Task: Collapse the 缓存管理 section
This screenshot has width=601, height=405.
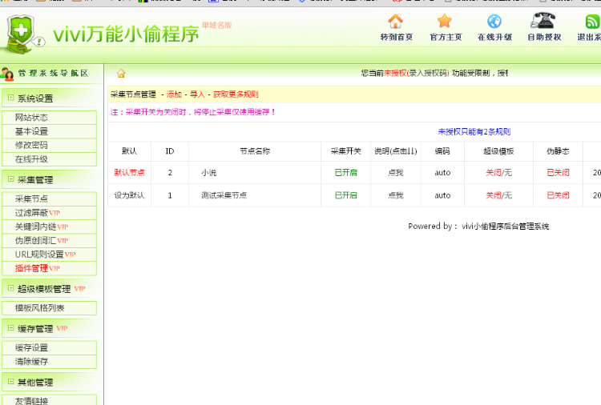Action: 10,328
